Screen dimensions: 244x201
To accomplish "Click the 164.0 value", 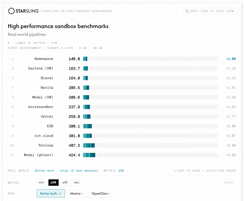I will coord(74,78).
